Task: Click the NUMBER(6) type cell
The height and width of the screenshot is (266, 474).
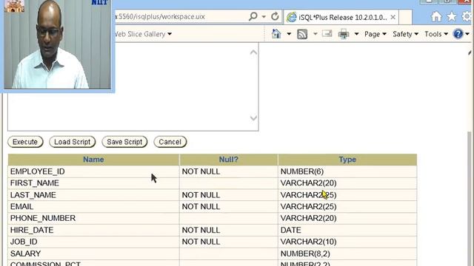Action: [347, 171]
